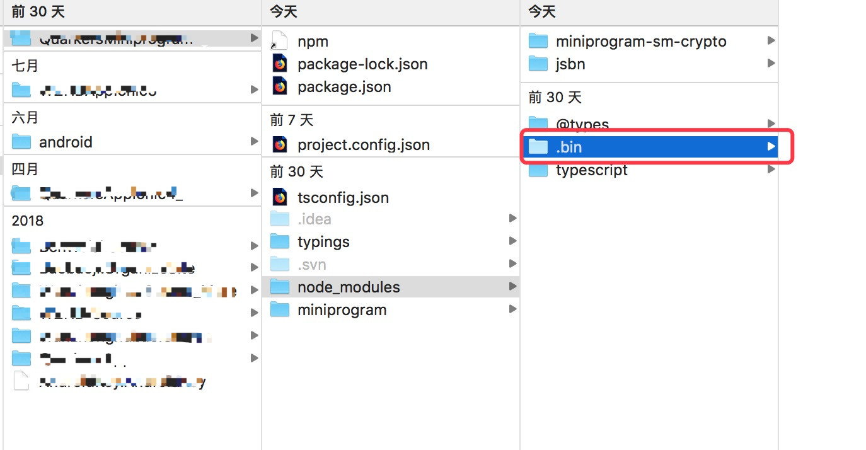Screen dimensions: 866x450
Task: Click the npm alias file icon
Action: point(279,41)
